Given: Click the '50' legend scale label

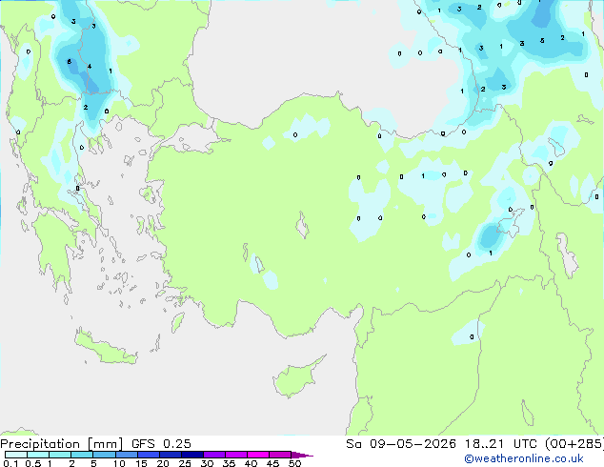Looking at the screenshot, I should pos(294,463).
